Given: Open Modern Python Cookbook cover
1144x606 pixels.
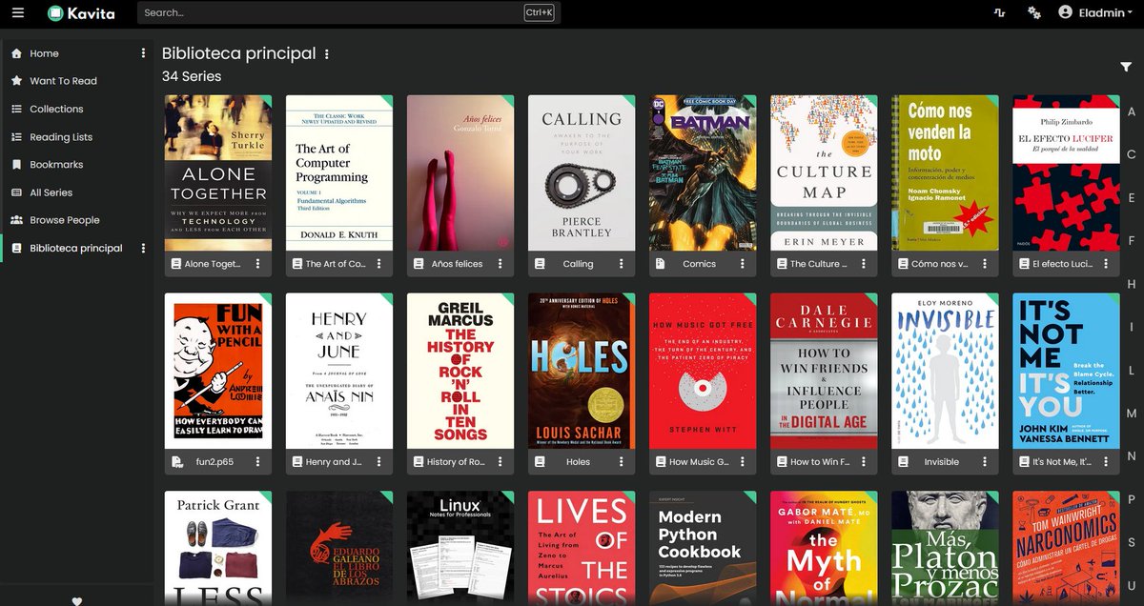Looking at the screenshot, I should [x=703, y=548].
